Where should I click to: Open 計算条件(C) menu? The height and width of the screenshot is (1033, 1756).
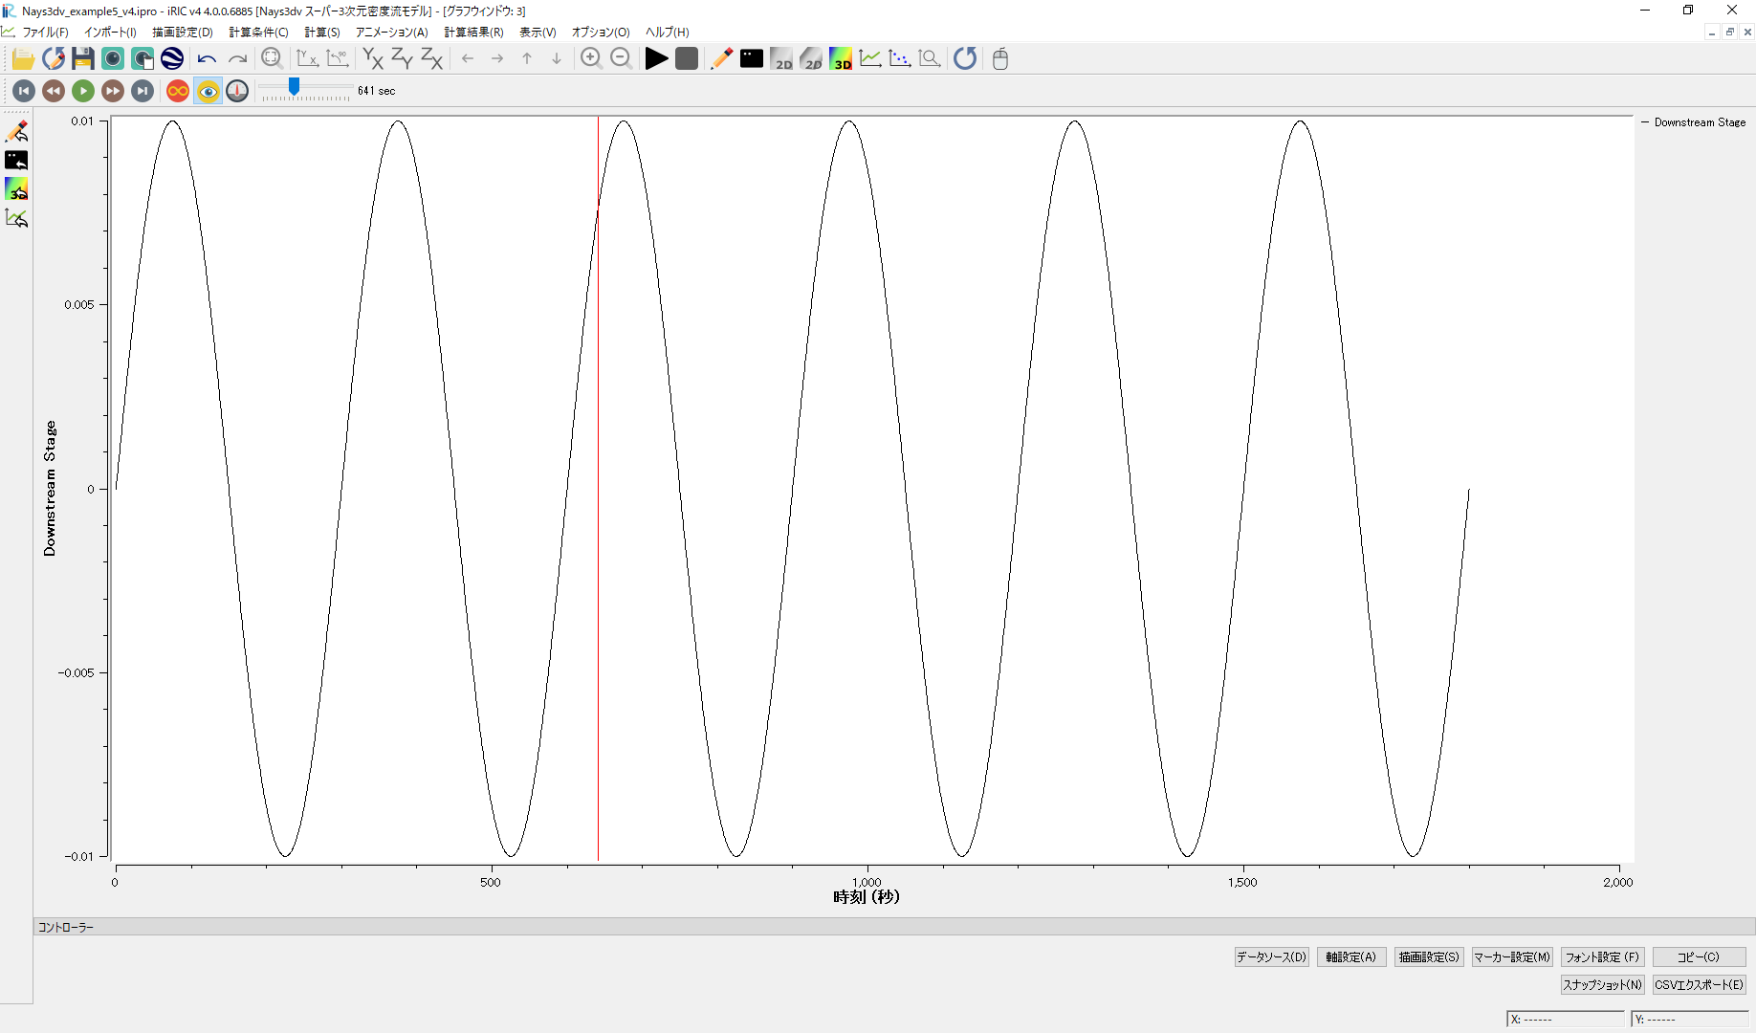click(258, 33)
